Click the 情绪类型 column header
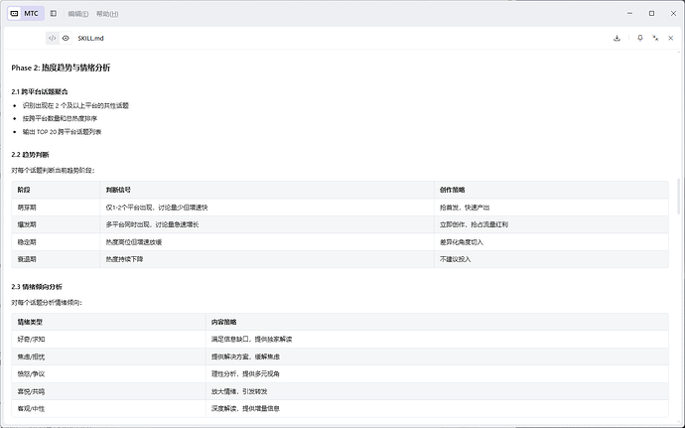 point(109,322)
